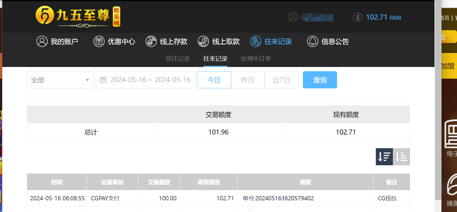This screenshot has height=212, width=457.
Task: Go to 线上取款 withdrawal page
Action: (x=219, y=42)
